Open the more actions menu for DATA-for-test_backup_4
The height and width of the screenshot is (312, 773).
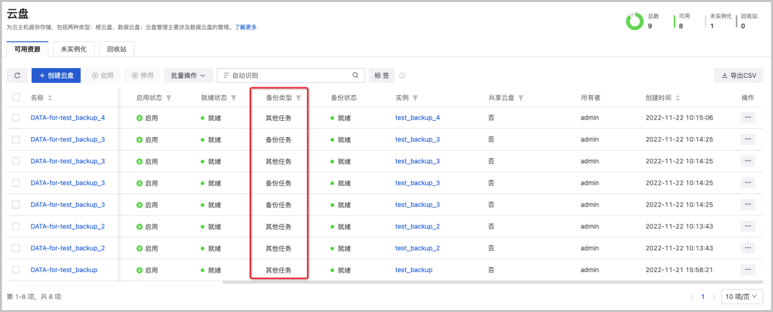click(747, 118)
